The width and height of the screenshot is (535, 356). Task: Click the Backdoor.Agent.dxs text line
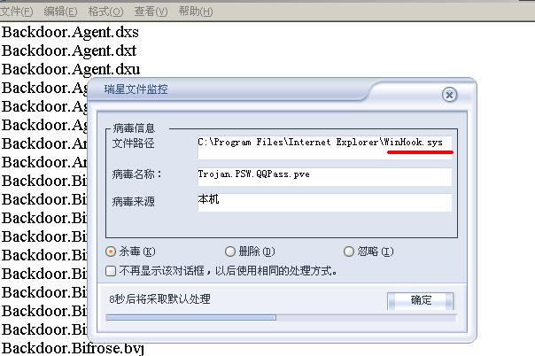click(x=70, y=33)
